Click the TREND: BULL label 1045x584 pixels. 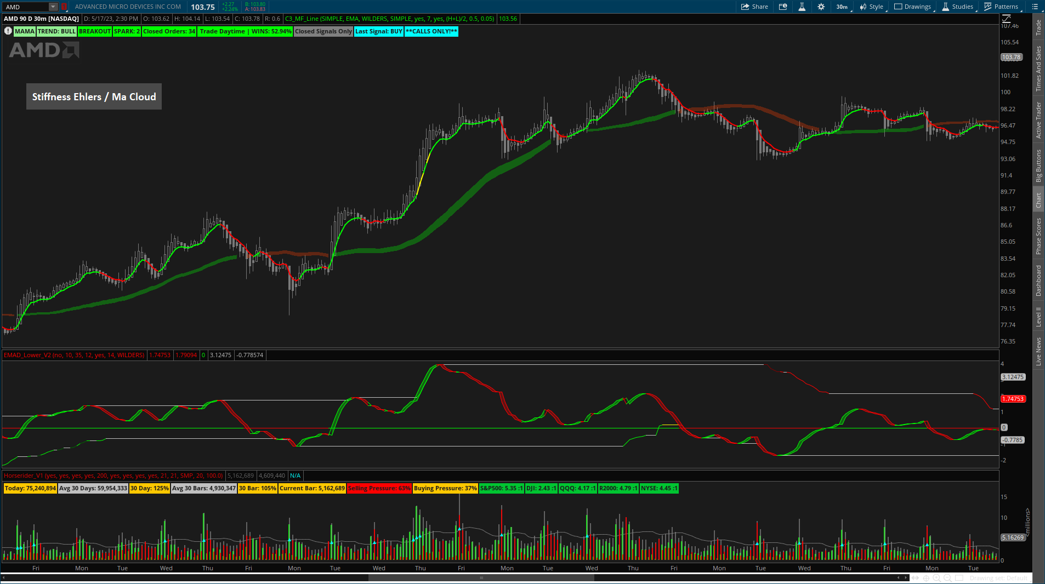[57, 31]
